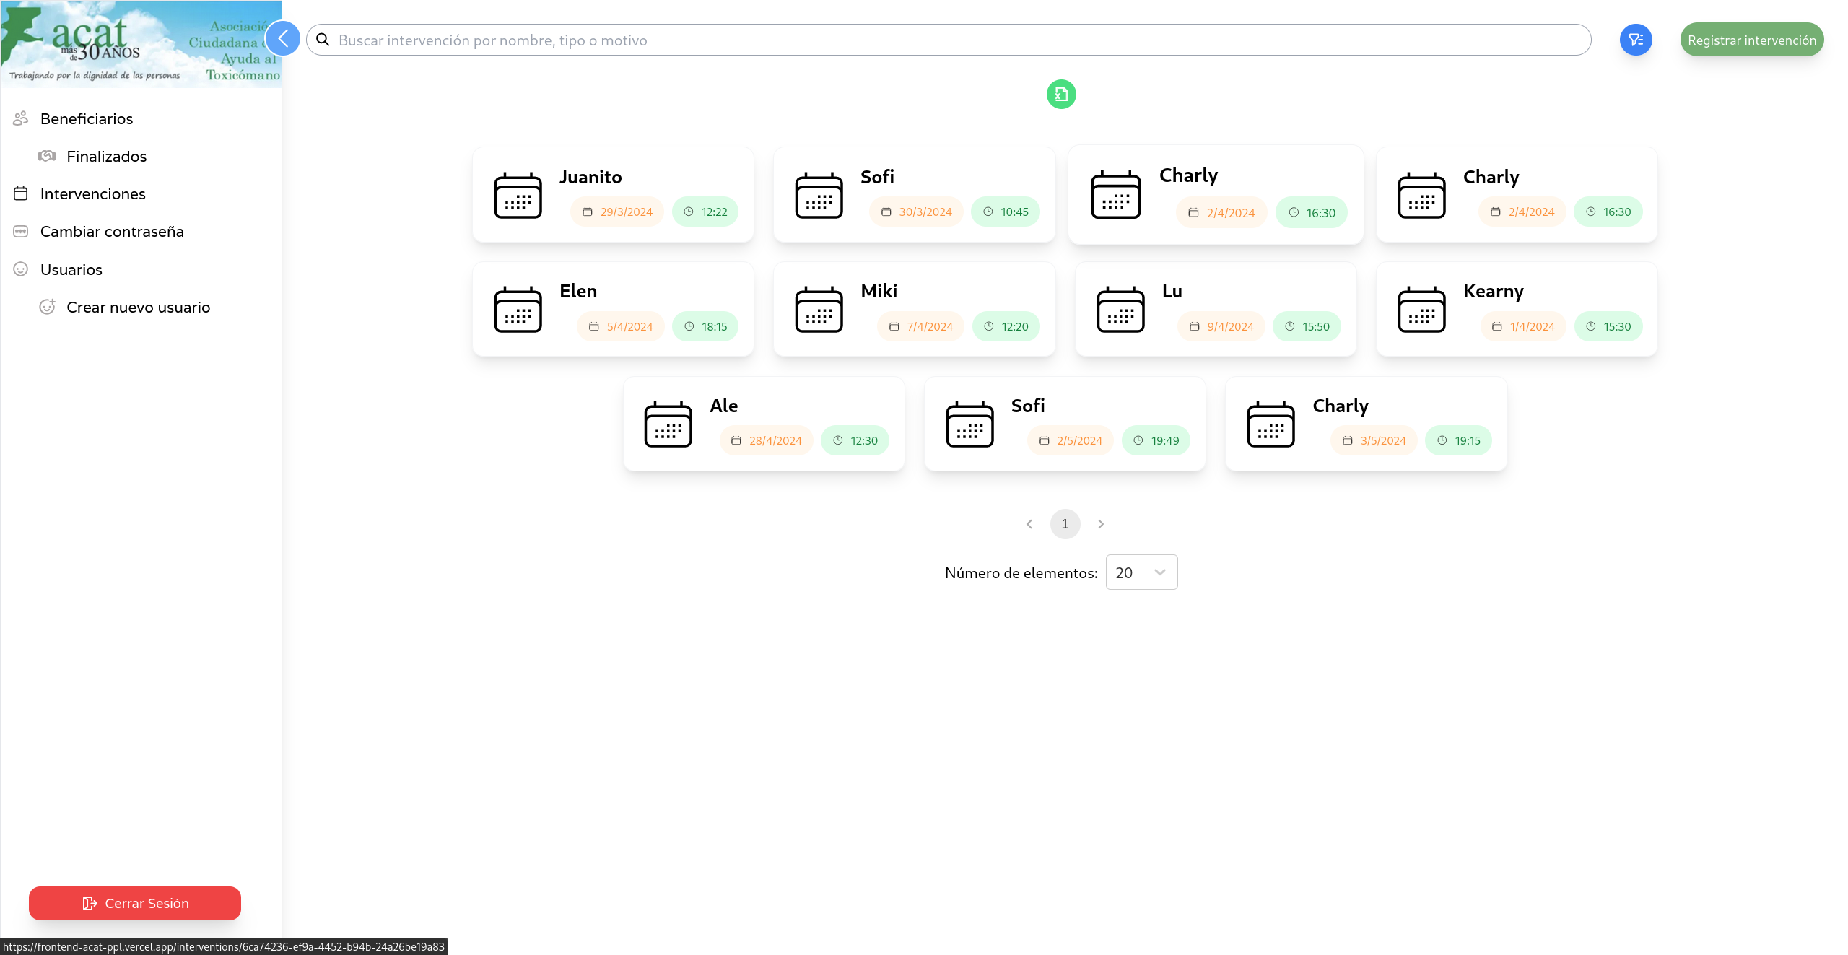
Task: Click the calendar icon on Kearny card
Action: 1421,310
